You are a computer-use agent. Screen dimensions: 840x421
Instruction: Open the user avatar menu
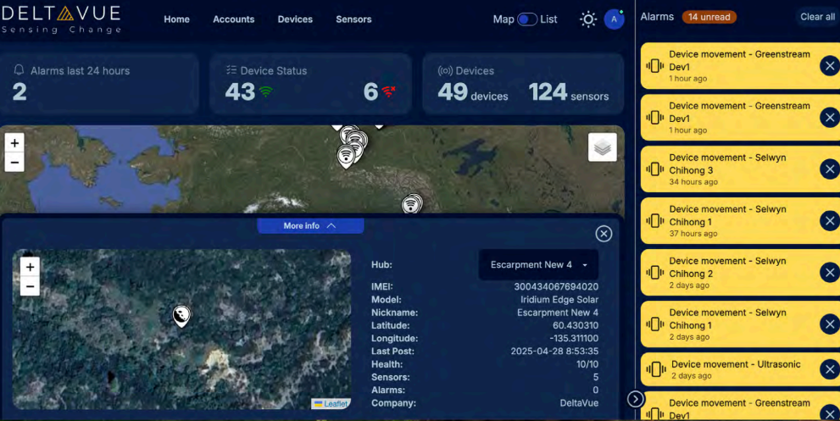pos(614,19)
